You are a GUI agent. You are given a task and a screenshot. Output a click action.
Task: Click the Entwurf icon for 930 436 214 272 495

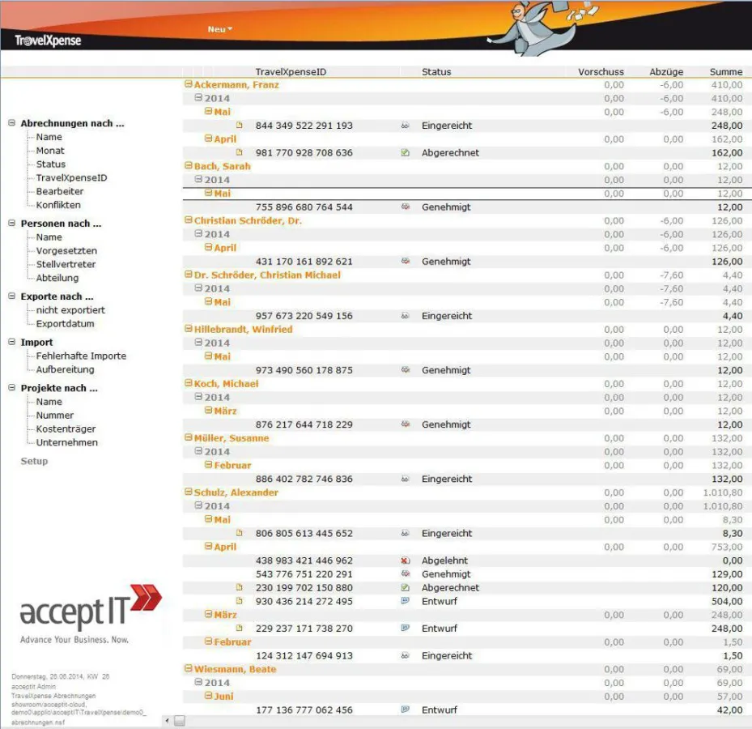[406, 601]
